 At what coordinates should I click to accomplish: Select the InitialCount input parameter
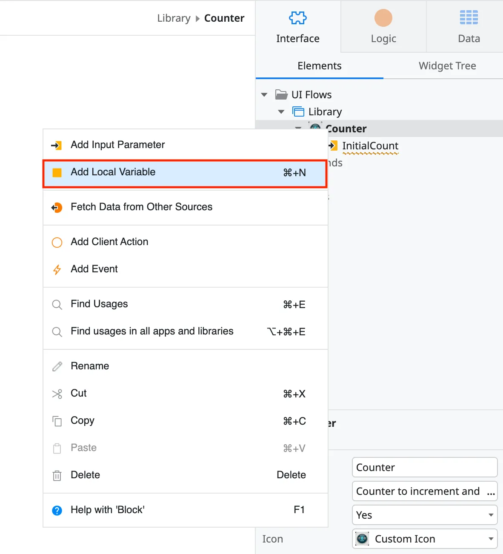click(370, 146)
